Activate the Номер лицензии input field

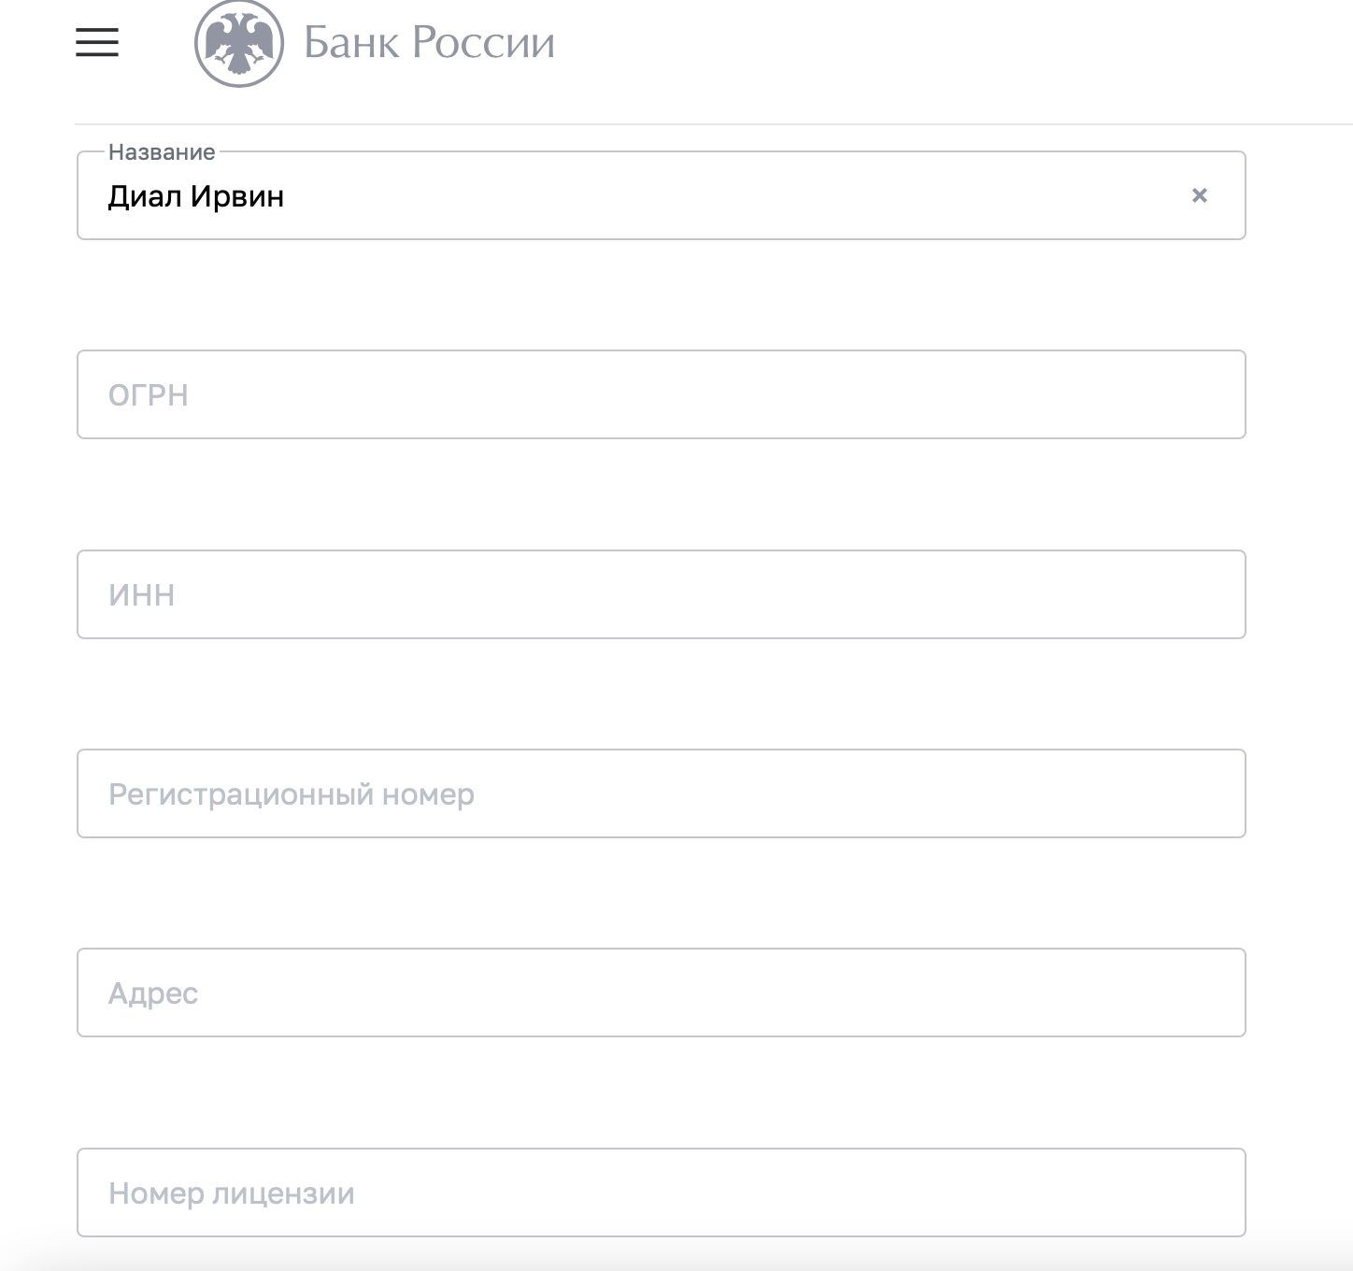(662, 1192)
